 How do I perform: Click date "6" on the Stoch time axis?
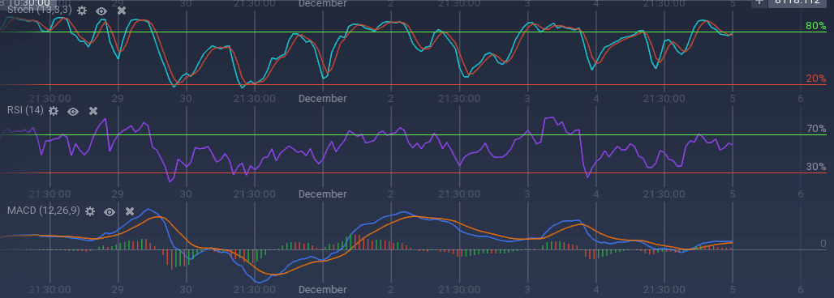click(801, 98)
